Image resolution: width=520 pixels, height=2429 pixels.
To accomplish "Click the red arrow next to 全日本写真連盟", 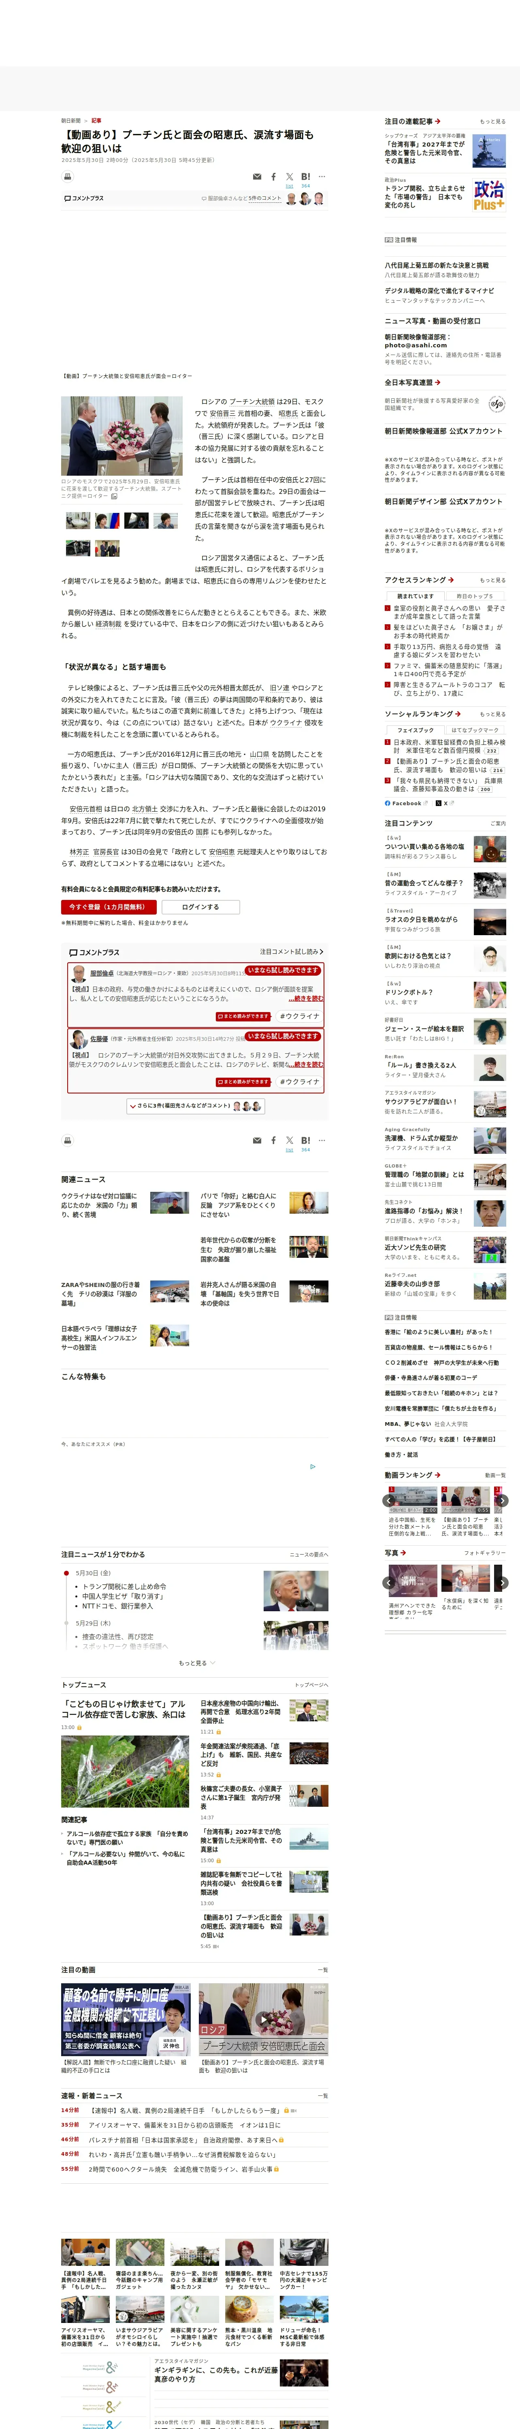I will click(437, 383).
